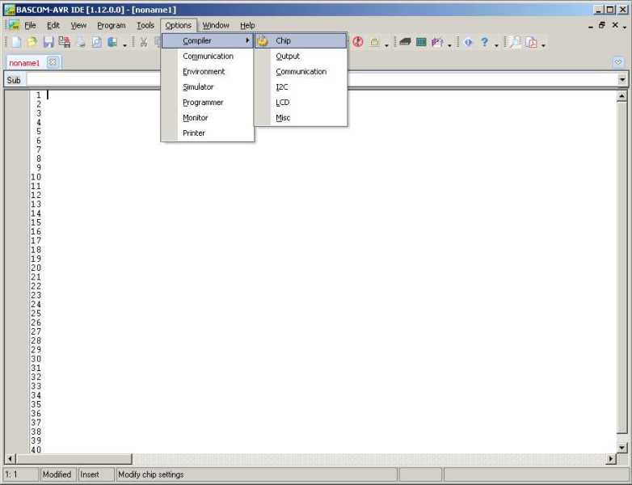Choose Chip in Compiler submenu
This screenshot has width=632, height=485.
(301, 40)
